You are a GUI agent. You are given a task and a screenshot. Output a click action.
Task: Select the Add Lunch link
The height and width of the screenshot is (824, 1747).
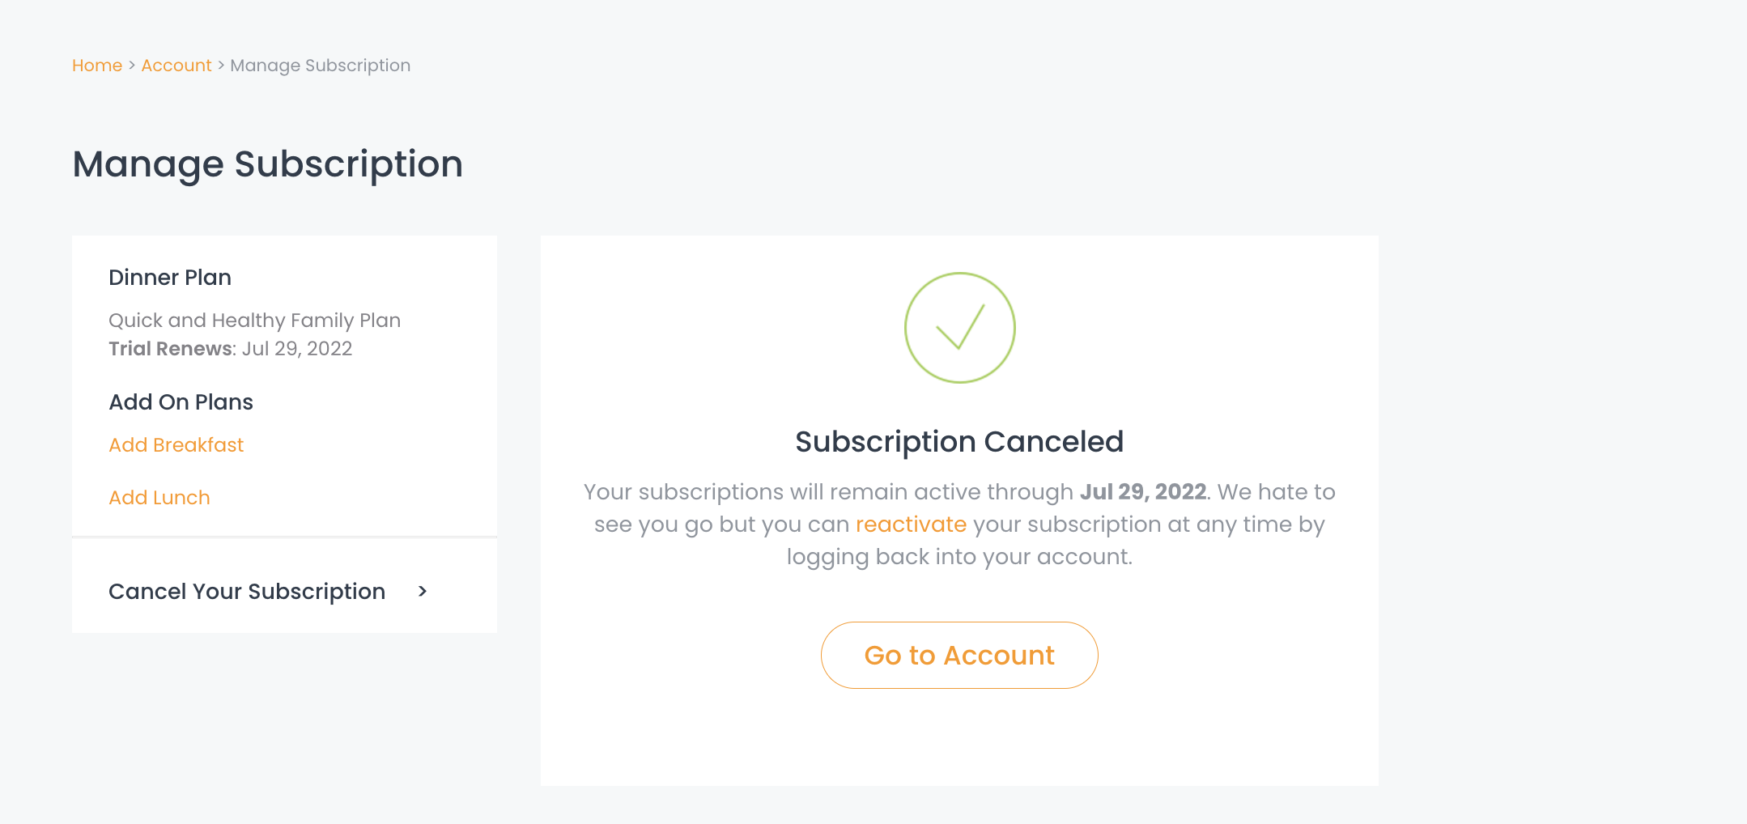coord(159,498)
